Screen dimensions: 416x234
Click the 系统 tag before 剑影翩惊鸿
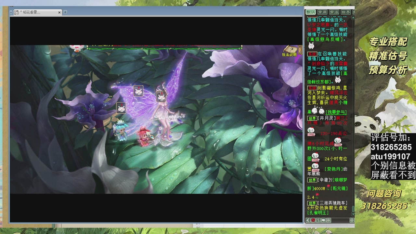point(312,88)
